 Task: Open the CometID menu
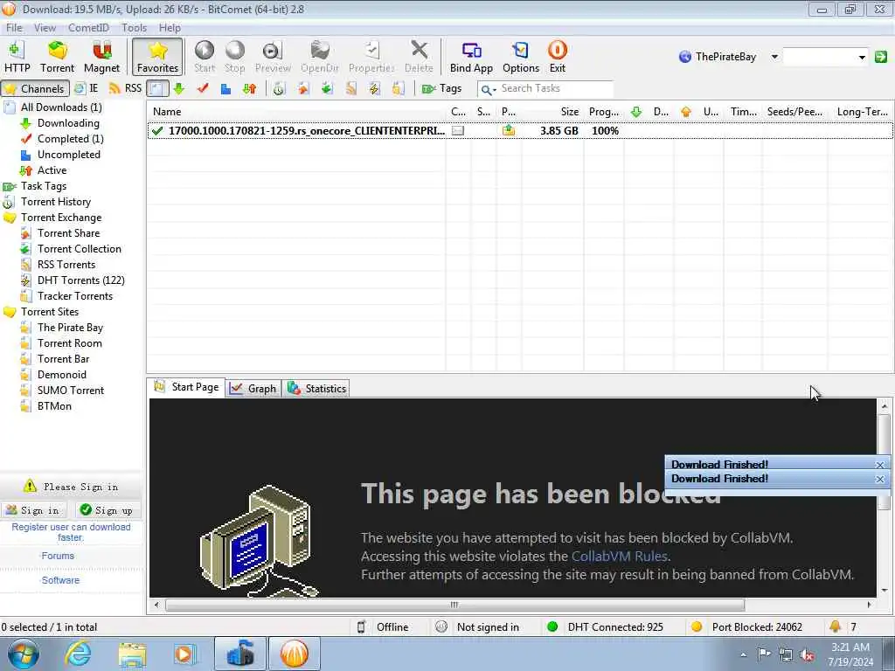pos(88,27)
